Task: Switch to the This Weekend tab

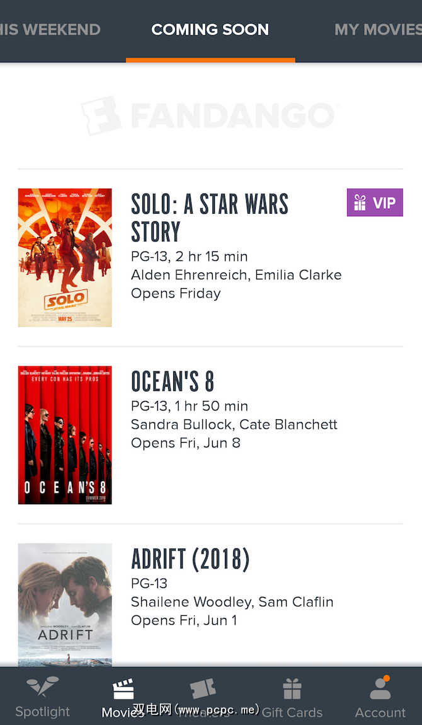Action: [50, 30]
